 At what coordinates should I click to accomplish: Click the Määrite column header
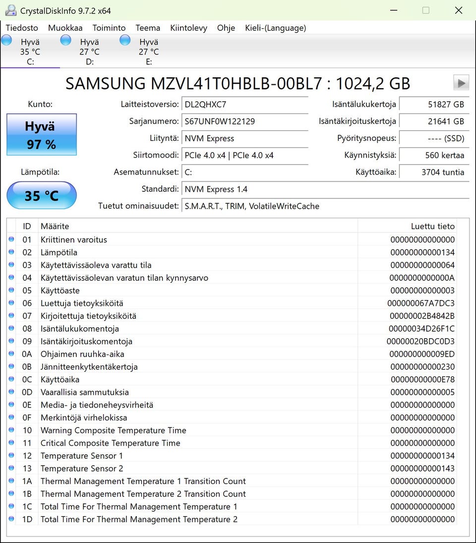tap(198, 226)
